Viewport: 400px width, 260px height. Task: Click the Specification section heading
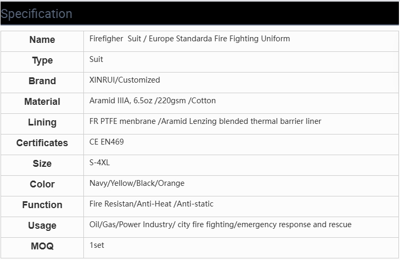pyautogui.click(x=37, y=14)
